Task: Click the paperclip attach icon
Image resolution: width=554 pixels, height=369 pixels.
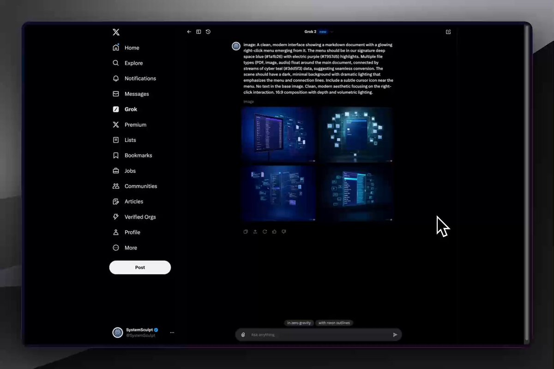Action: (243, 335)
